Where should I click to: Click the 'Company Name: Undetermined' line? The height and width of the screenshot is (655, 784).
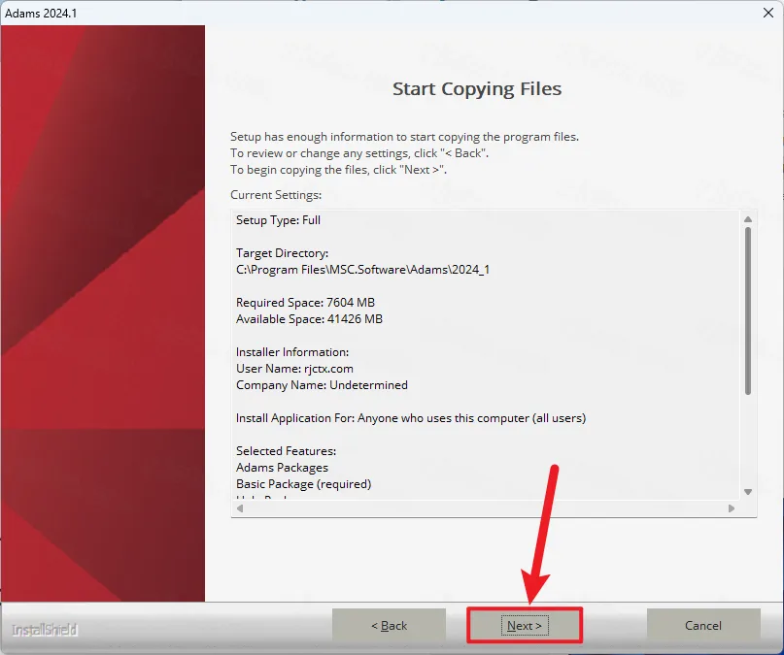(322, 385)
